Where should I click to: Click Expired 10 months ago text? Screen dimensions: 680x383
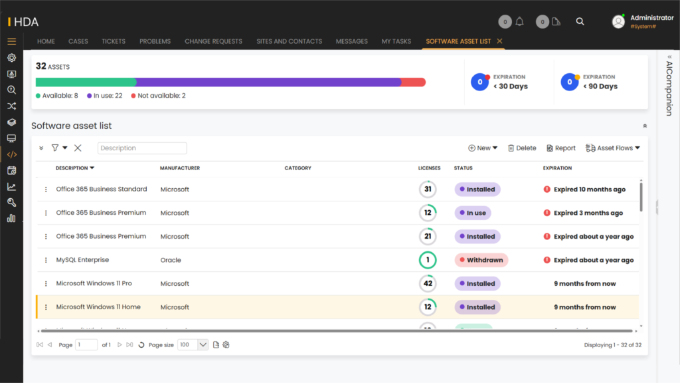tap(590, 190)
